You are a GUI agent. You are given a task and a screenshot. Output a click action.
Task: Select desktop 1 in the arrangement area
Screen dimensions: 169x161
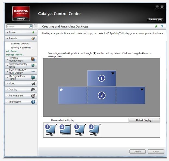(x=102, y=78)
